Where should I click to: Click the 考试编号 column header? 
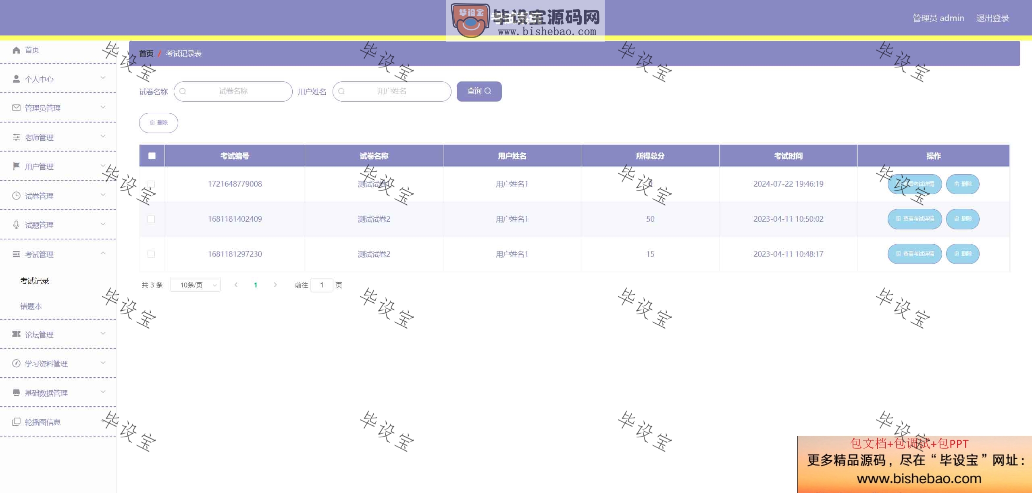tap(235, 156)
